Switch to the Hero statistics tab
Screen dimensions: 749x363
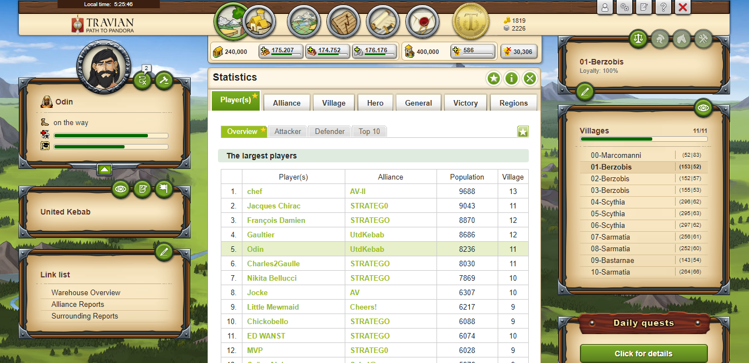375,103
